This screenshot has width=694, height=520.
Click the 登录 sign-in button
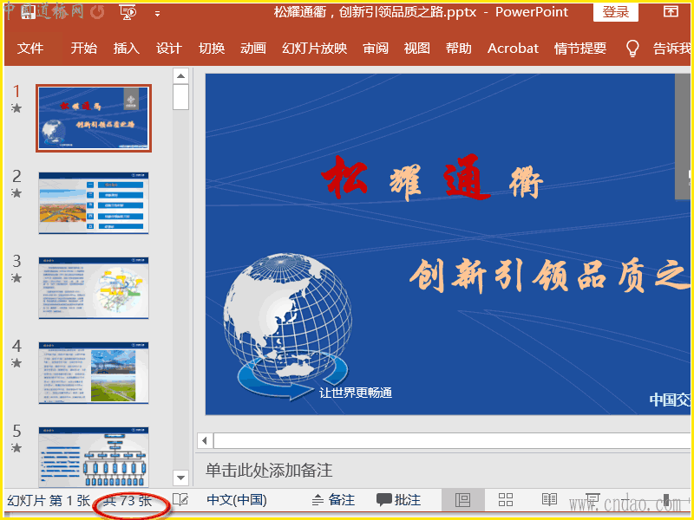point(616,12)
